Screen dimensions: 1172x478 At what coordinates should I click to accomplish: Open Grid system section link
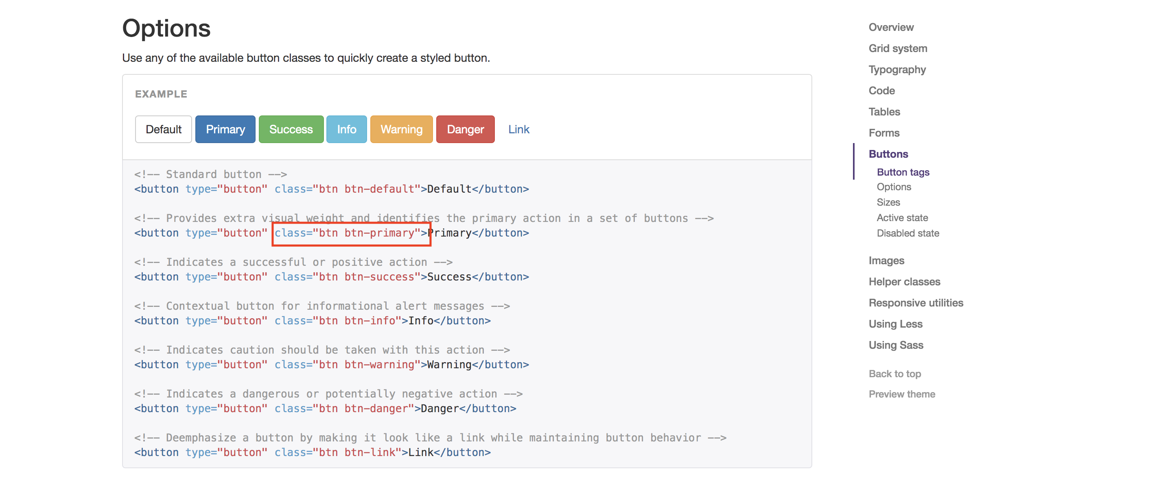tap(897, 49)
